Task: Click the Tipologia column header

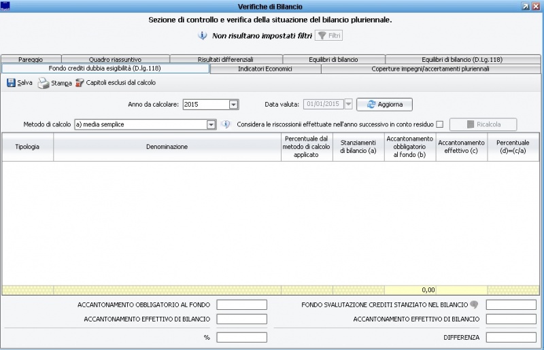Action: (27, 147)
